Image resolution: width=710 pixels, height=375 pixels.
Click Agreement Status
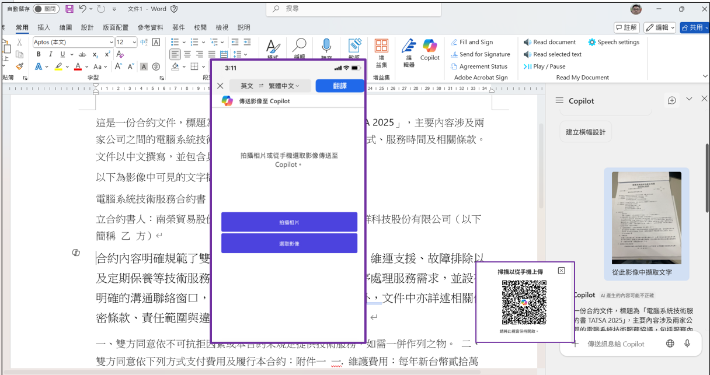(x=479, y=66)
